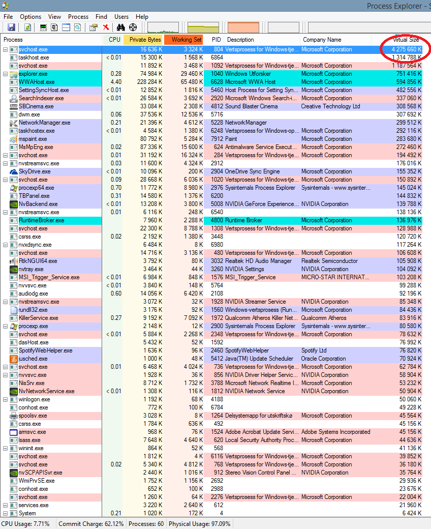Sort by Working Set column header
The height and width of the screenshot is (529, 431).
183,40
